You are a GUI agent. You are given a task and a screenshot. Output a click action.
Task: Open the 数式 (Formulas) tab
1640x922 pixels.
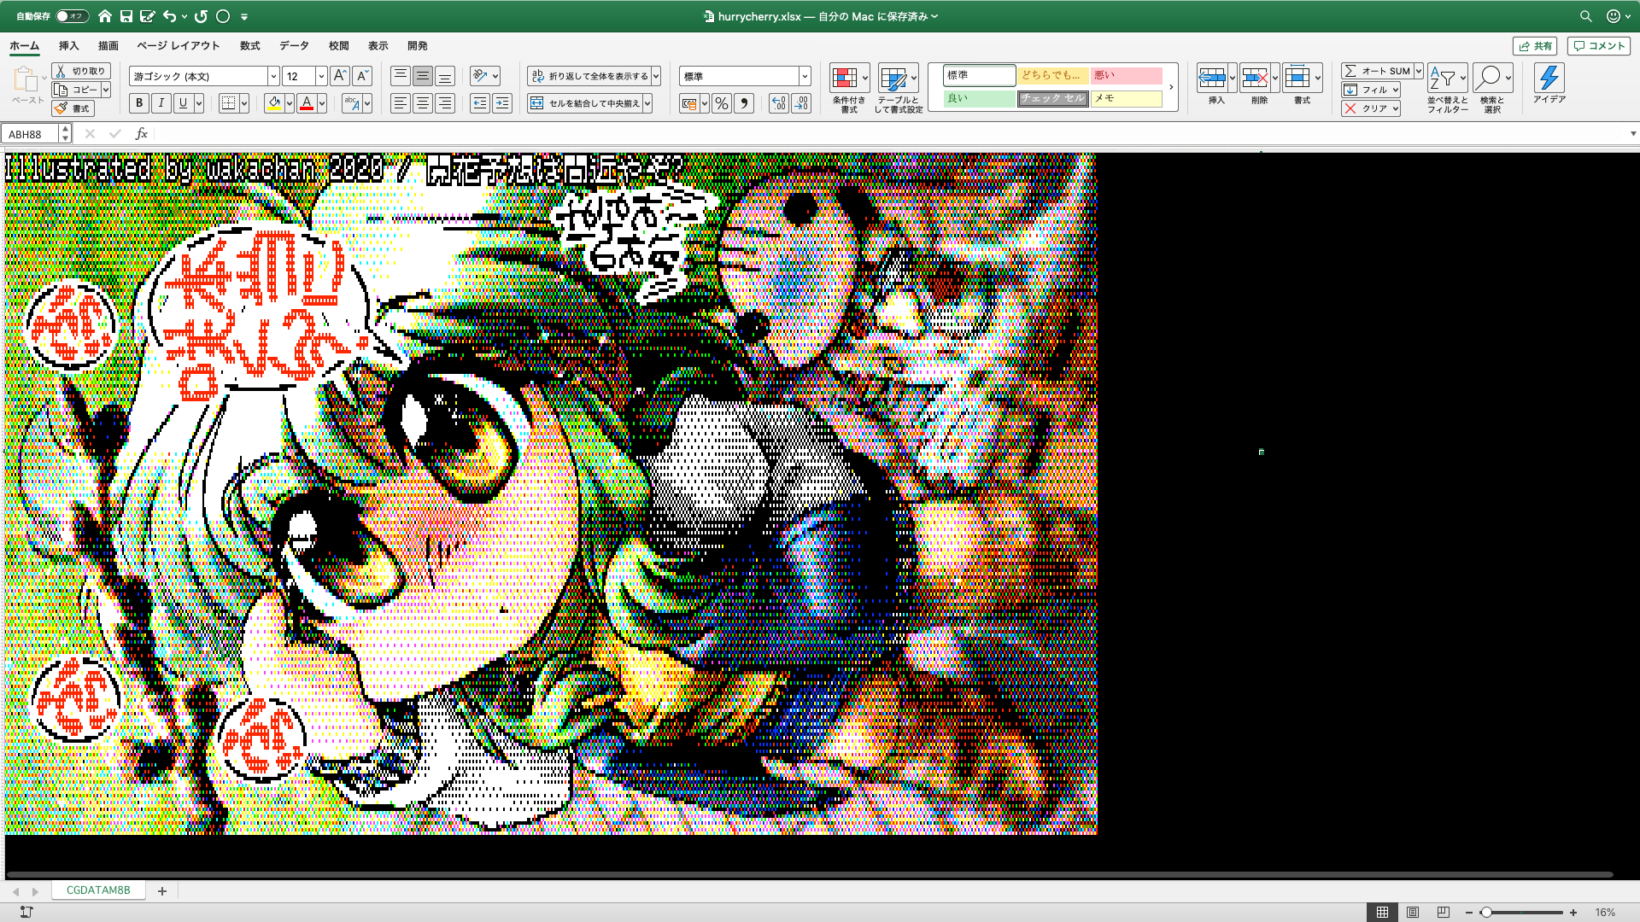(x=250, y=46)
